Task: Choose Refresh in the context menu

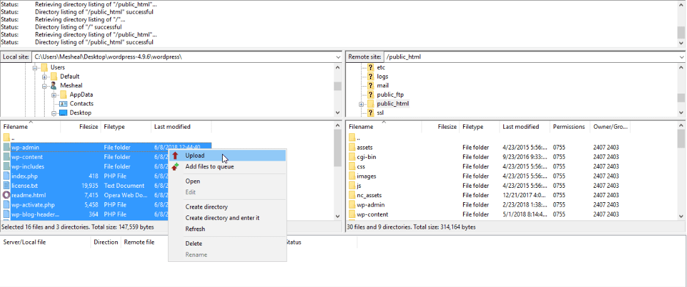Action: (x=227, y=229)
